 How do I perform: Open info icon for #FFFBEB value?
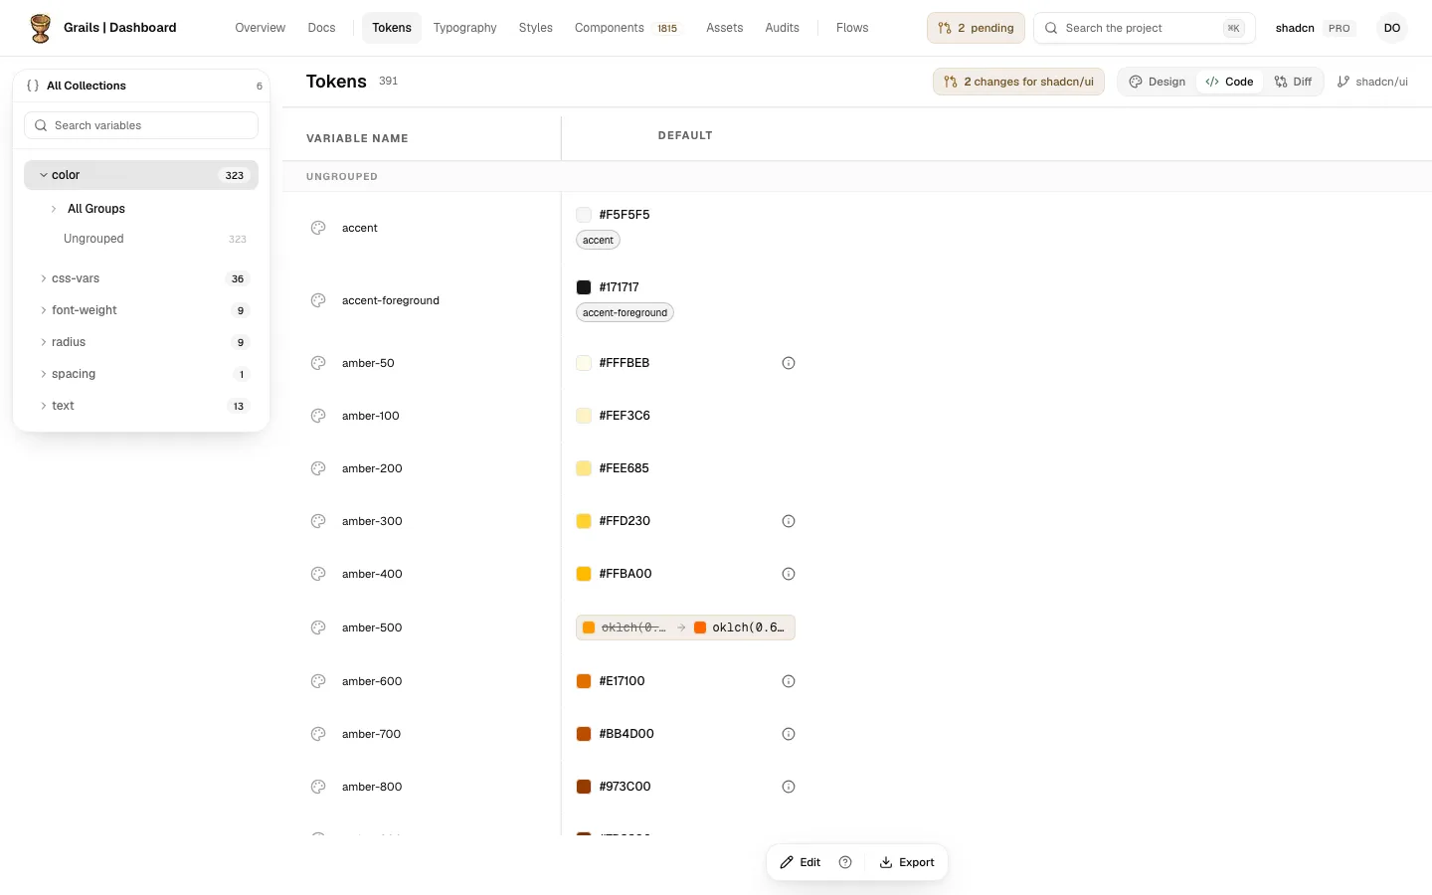click(789, 363)
